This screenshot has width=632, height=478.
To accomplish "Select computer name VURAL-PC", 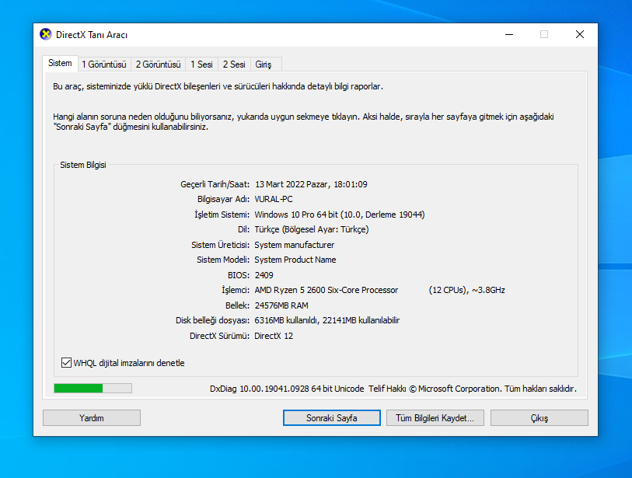I will click(274, 199).
